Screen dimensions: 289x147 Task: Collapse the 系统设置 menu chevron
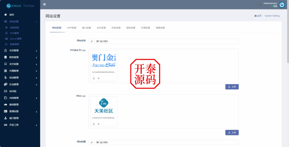click(36, 22)
